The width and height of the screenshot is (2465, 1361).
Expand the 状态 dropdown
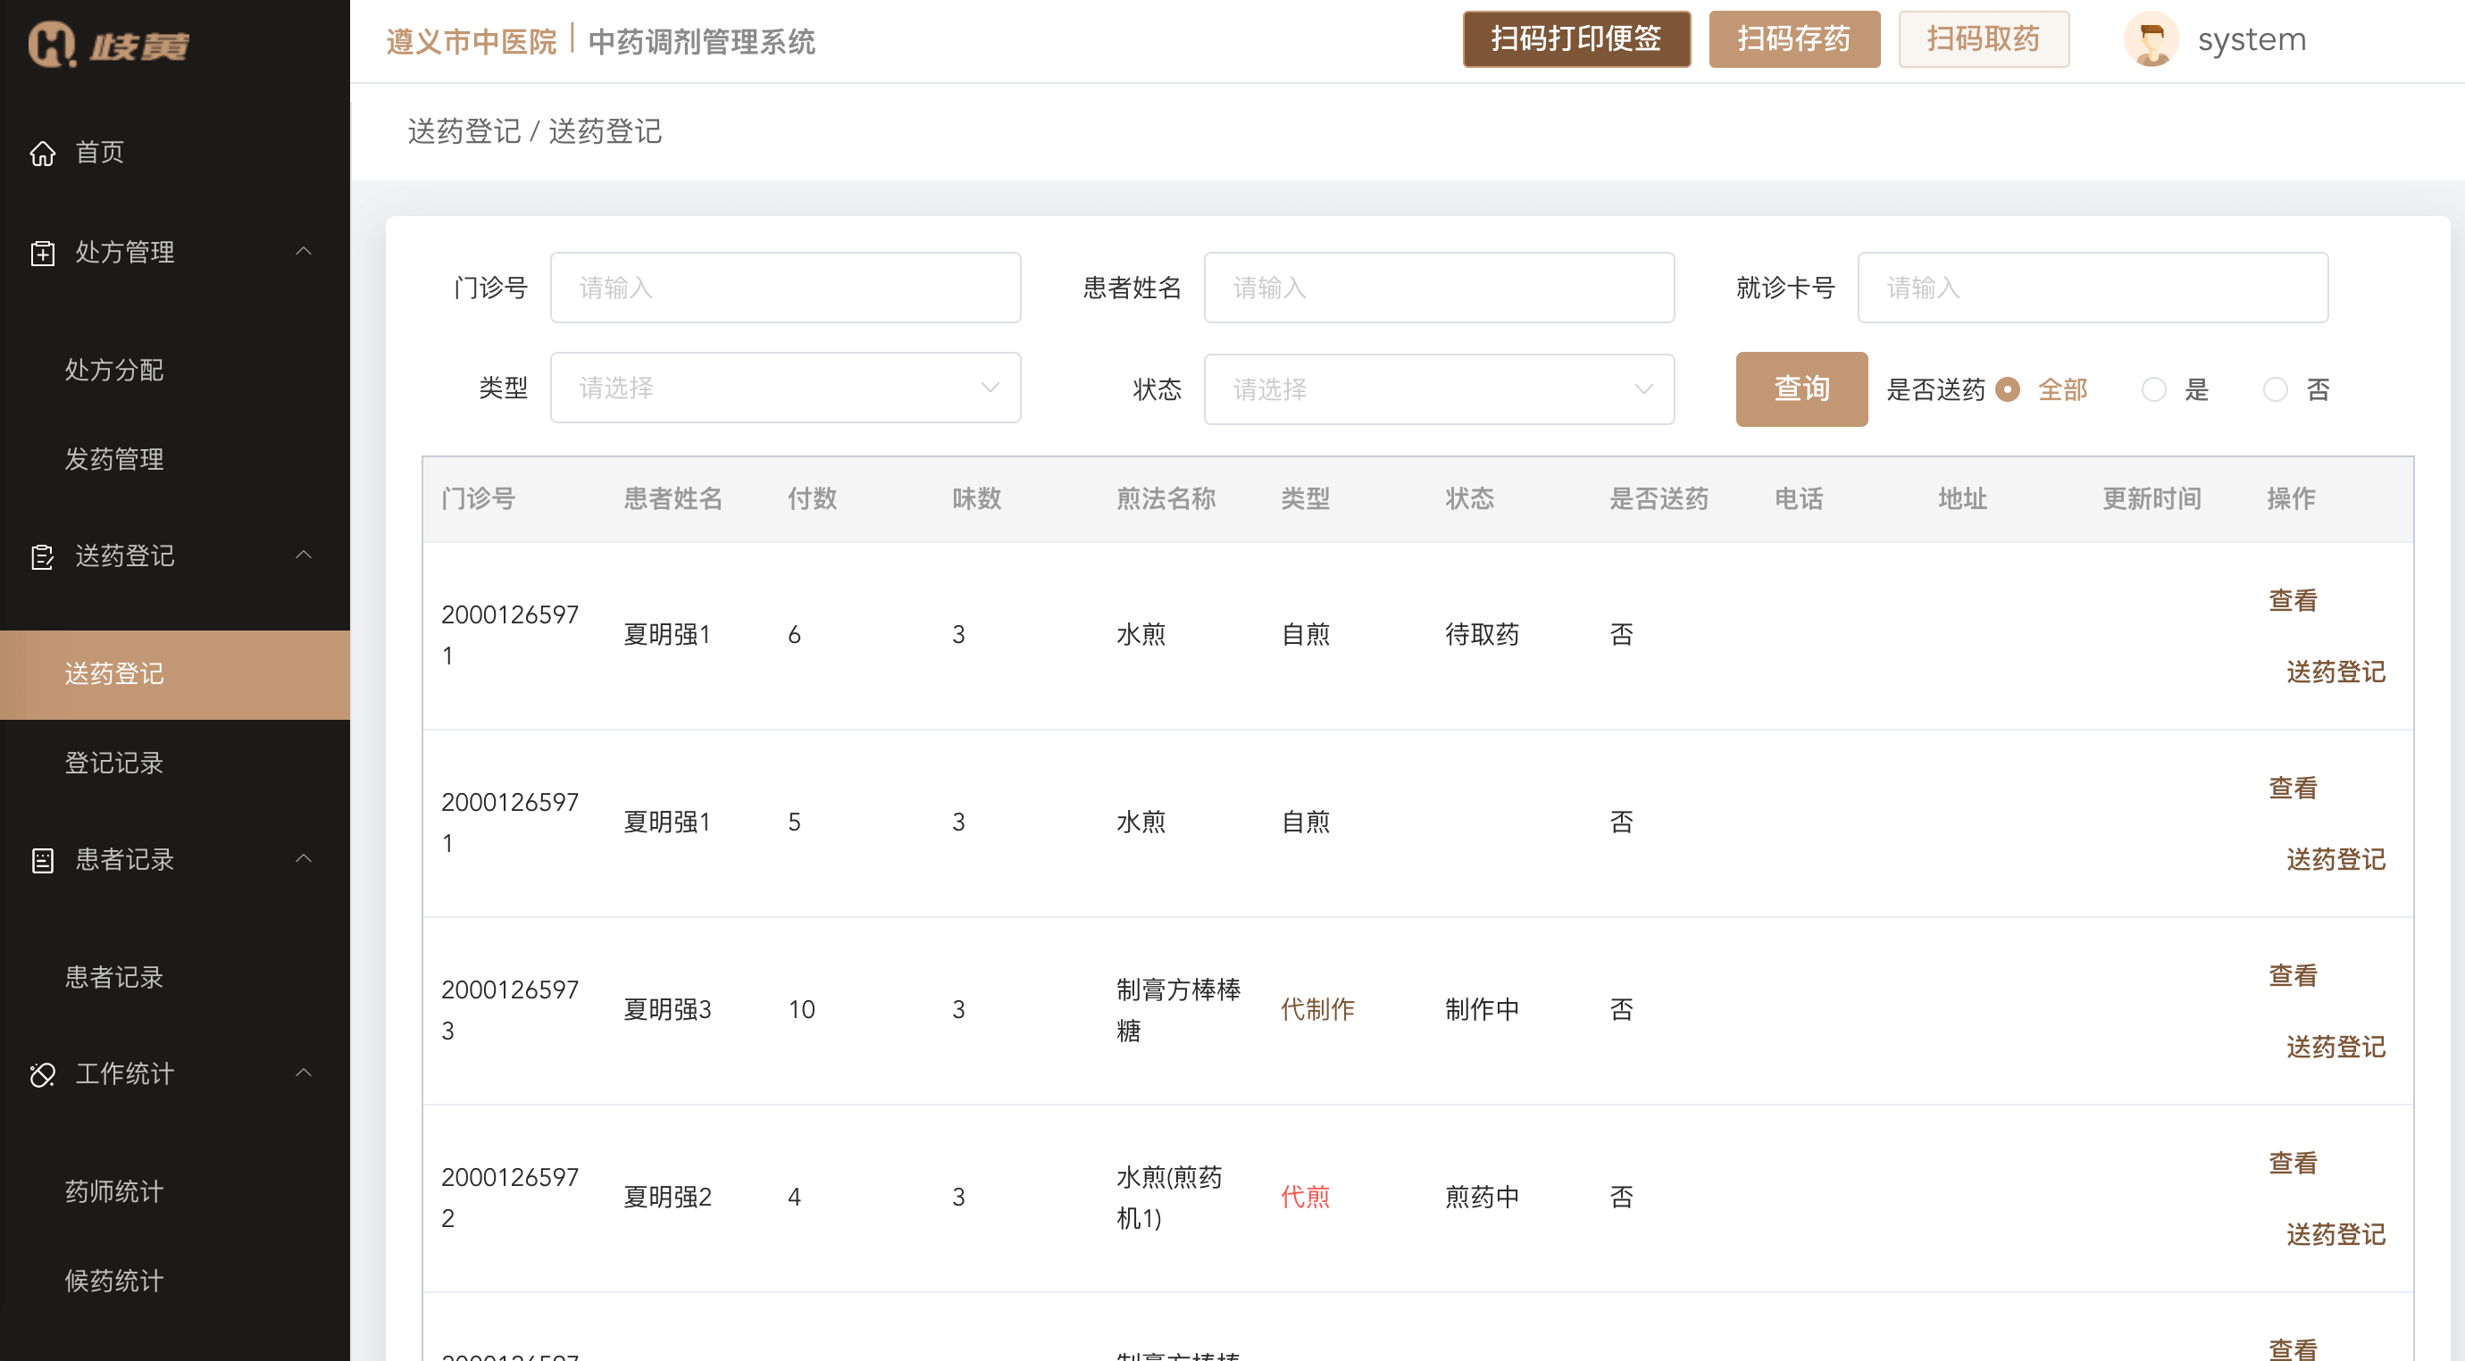coord(1439,388)
